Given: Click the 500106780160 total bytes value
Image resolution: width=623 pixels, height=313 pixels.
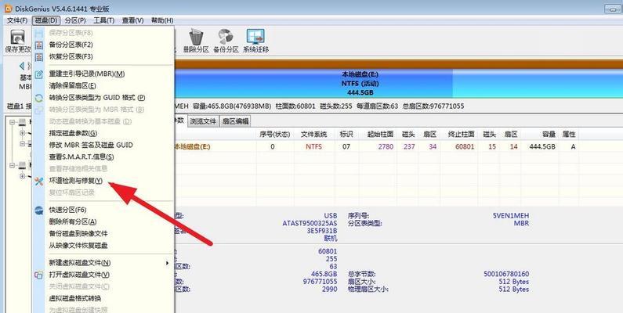Looking at the screenshot, I should point(506,274).
